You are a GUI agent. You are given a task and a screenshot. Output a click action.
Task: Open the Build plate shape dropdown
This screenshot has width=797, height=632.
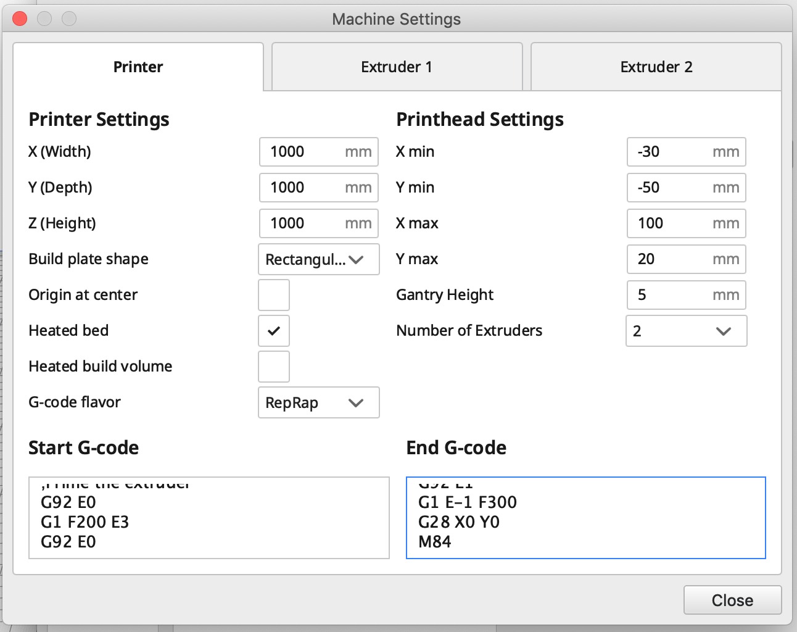point(318,259)
